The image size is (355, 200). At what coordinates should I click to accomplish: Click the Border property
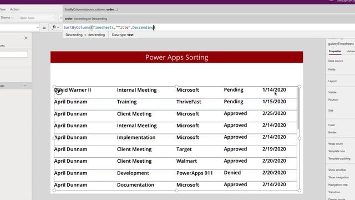click(332, 132)
